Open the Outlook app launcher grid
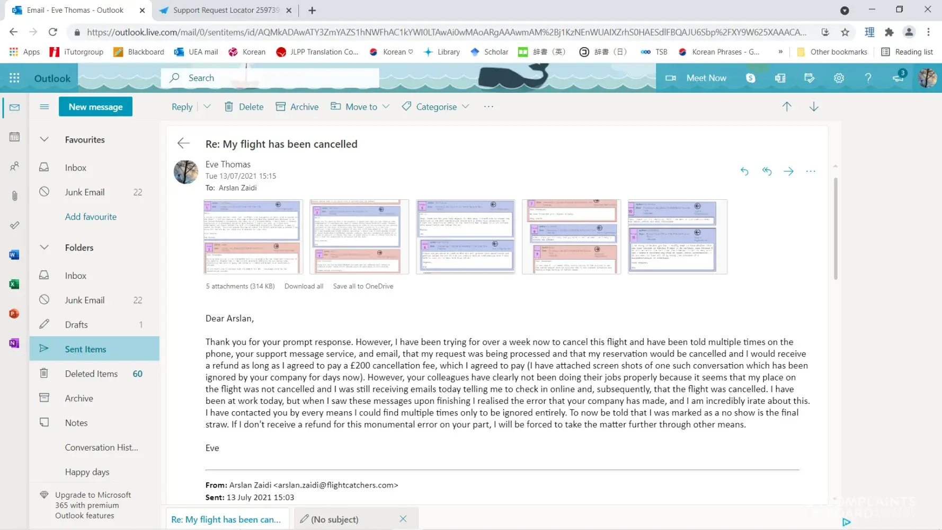The image size is (942, 530). click(x=14, y=78)
